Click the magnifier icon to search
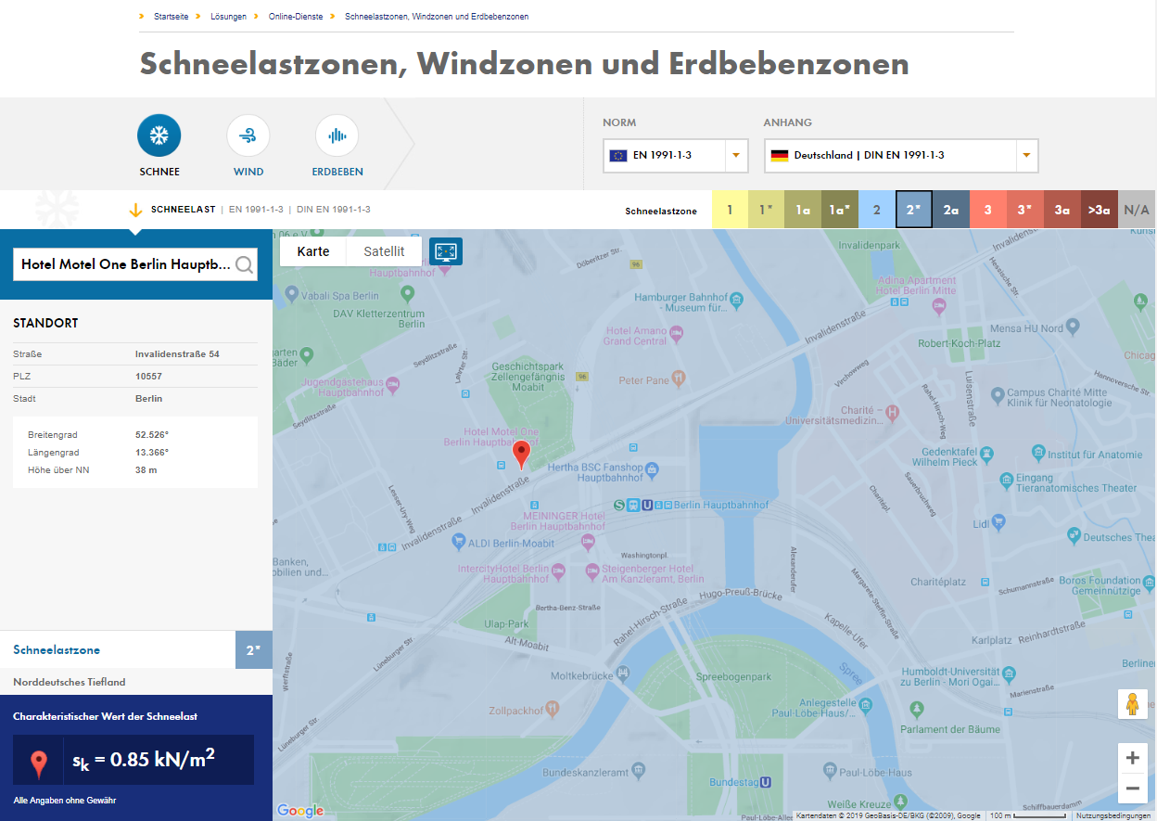This screenshot has width=1157, height=821. pyautogui.click(x=244, y=264)
